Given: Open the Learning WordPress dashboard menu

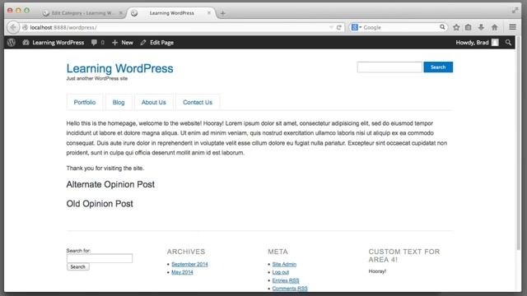Looking at the screenshot, I should tap(53, 43).
